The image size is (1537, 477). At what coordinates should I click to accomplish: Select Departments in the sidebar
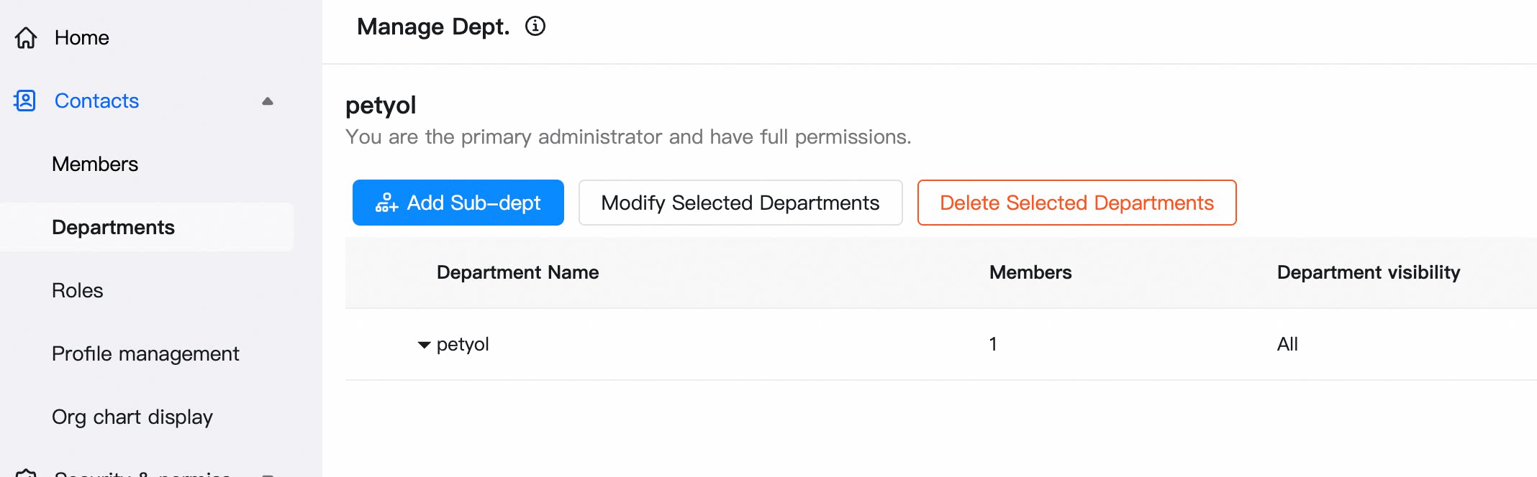click(147, 227)
